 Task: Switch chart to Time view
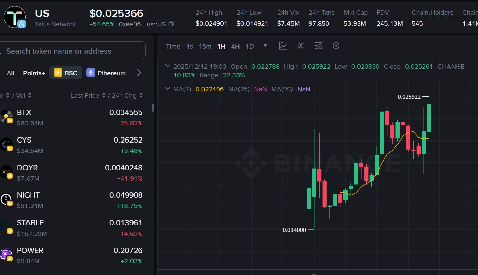pyautogui.click(x=173, y=46)
